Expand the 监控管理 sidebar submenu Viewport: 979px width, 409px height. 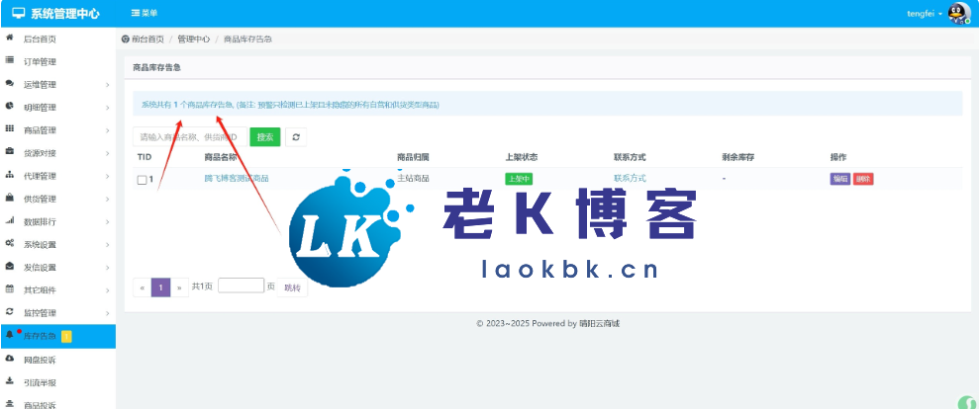point(57,313)
